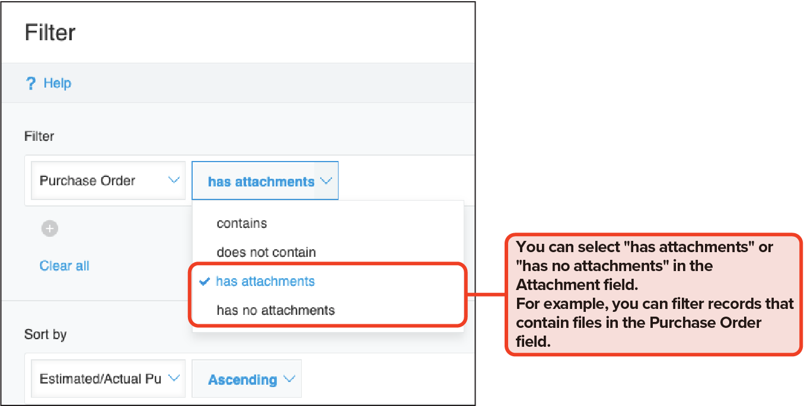The height and width of the screenshot is (406, 804).
Task: Click the Clear all link
Action: [x=64, y=266]
